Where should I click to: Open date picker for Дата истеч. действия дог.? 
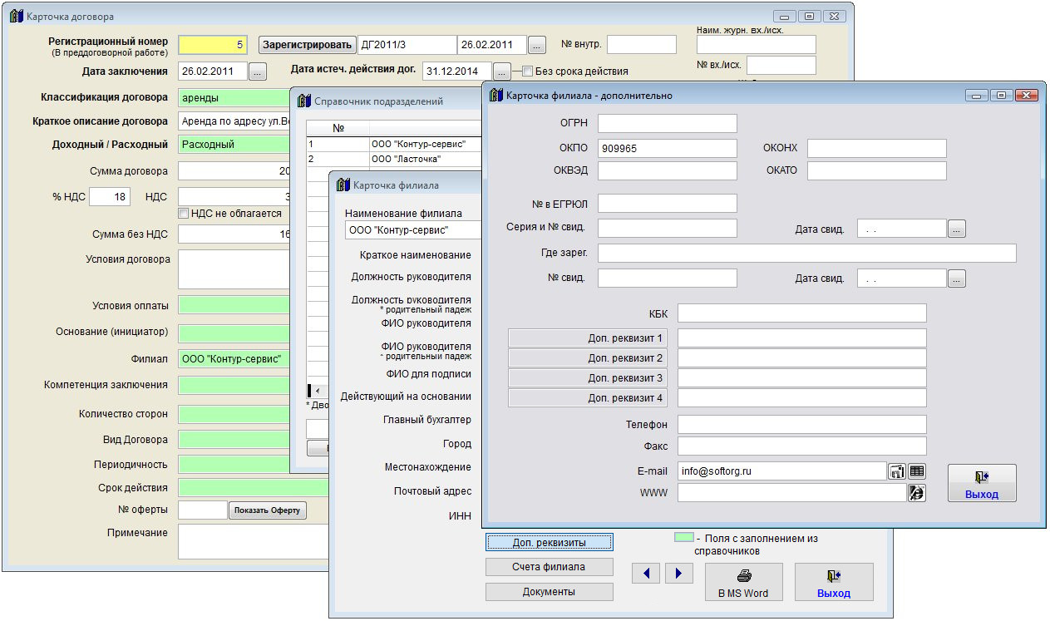point(502,71)
